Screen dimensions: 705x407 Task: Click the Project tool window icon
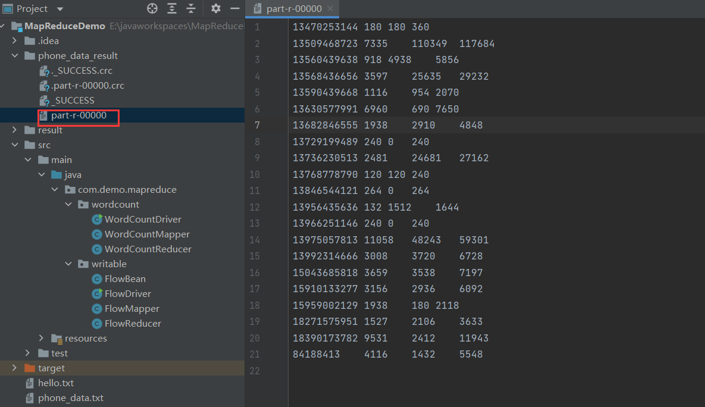click(x=8, y=8)
